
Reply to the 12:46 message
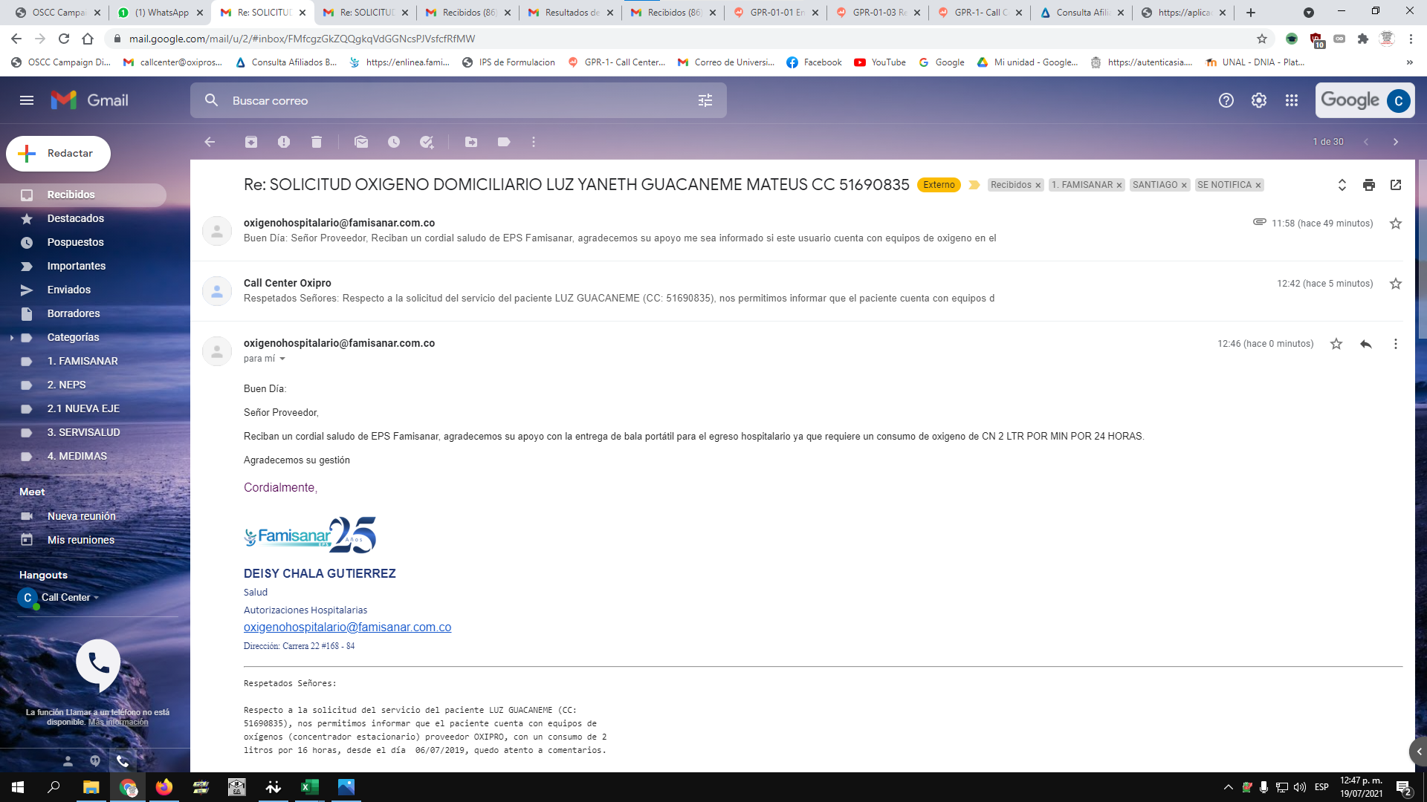coord(1366,344)
